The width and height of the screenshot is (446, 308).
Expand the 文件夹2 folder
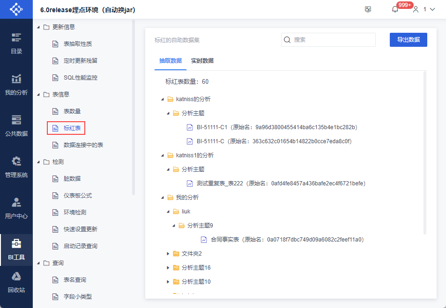(168, 254)
